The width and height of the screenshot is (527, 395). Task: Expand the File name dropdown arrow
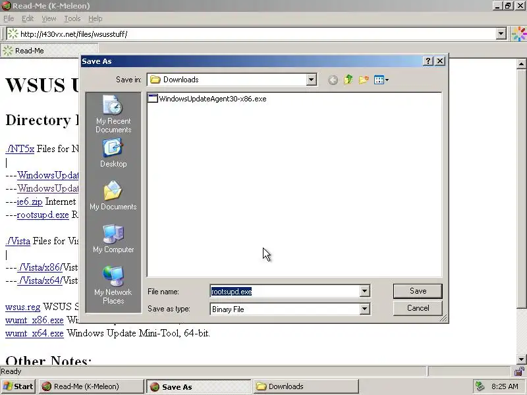[364, 291]
